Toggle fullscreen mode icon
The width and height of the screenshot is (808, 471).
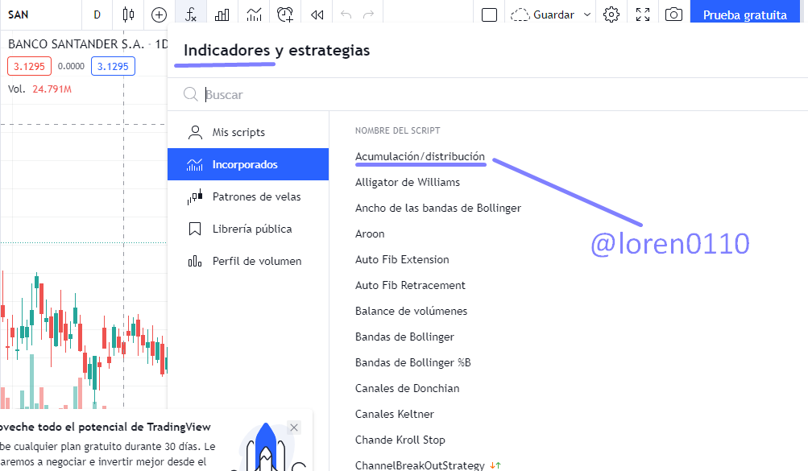[x=643, y=15]
